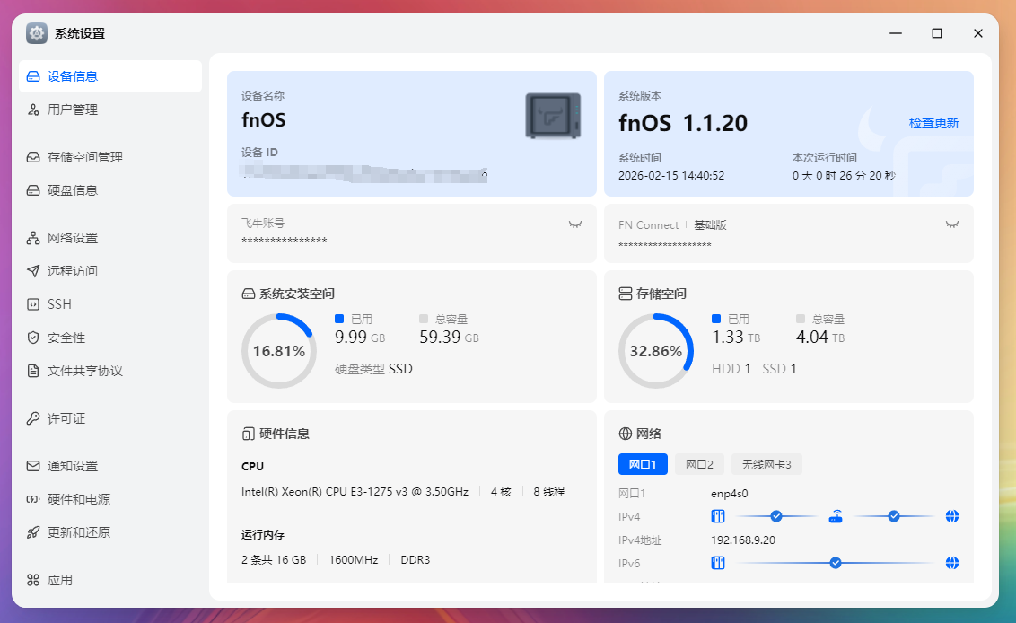Click the enp4s0 interface name

[x=730, y=494]
